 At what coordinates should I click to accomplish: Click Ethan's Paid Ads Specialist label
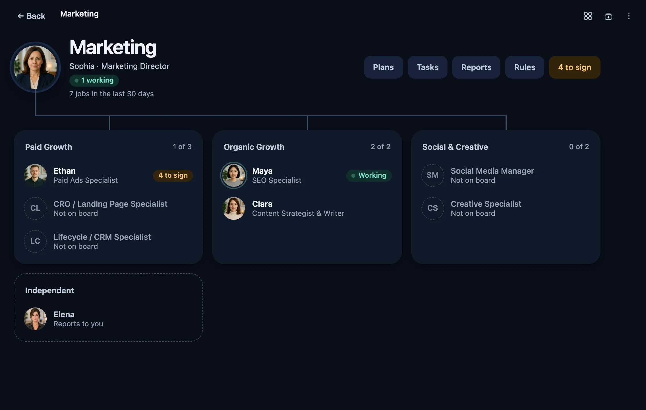86,180
